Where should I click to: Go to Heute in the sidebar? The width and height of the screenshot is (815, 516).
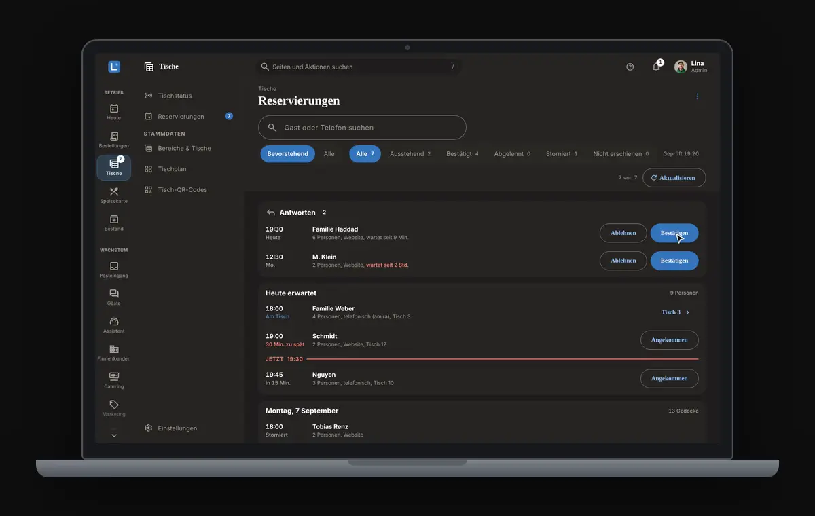pos(114,112)
